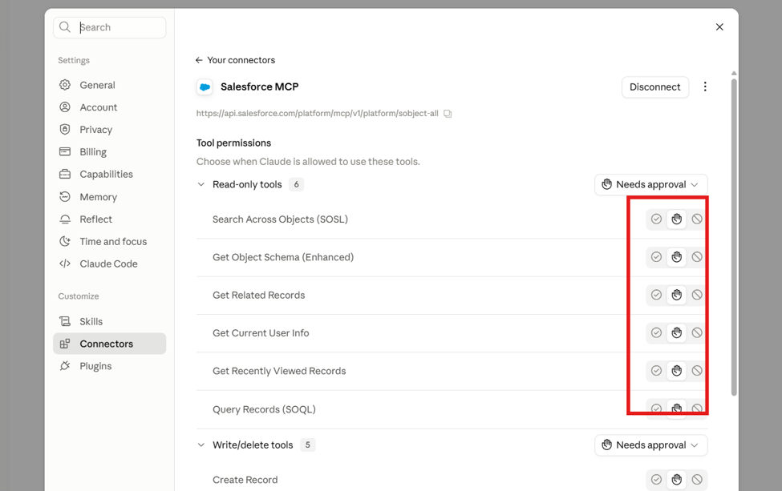
Task: Collapse the Read-only tools section
Action: tap(201, 185)
